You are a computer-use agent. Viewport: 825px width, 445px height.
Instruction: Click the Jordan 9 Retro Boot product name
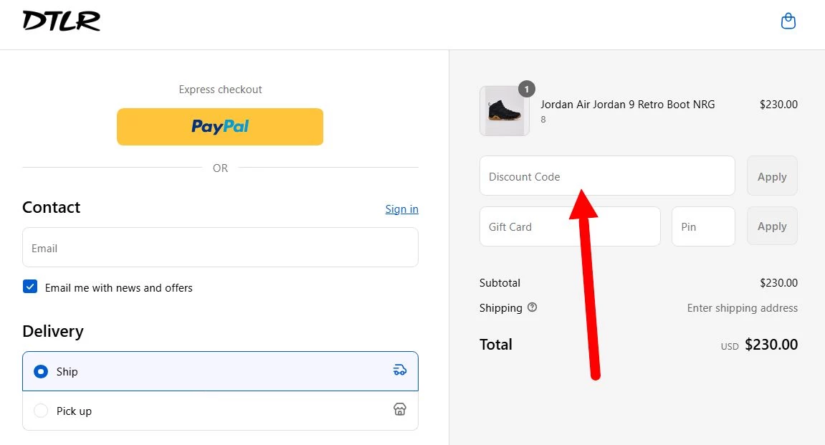tap(627, 105)
